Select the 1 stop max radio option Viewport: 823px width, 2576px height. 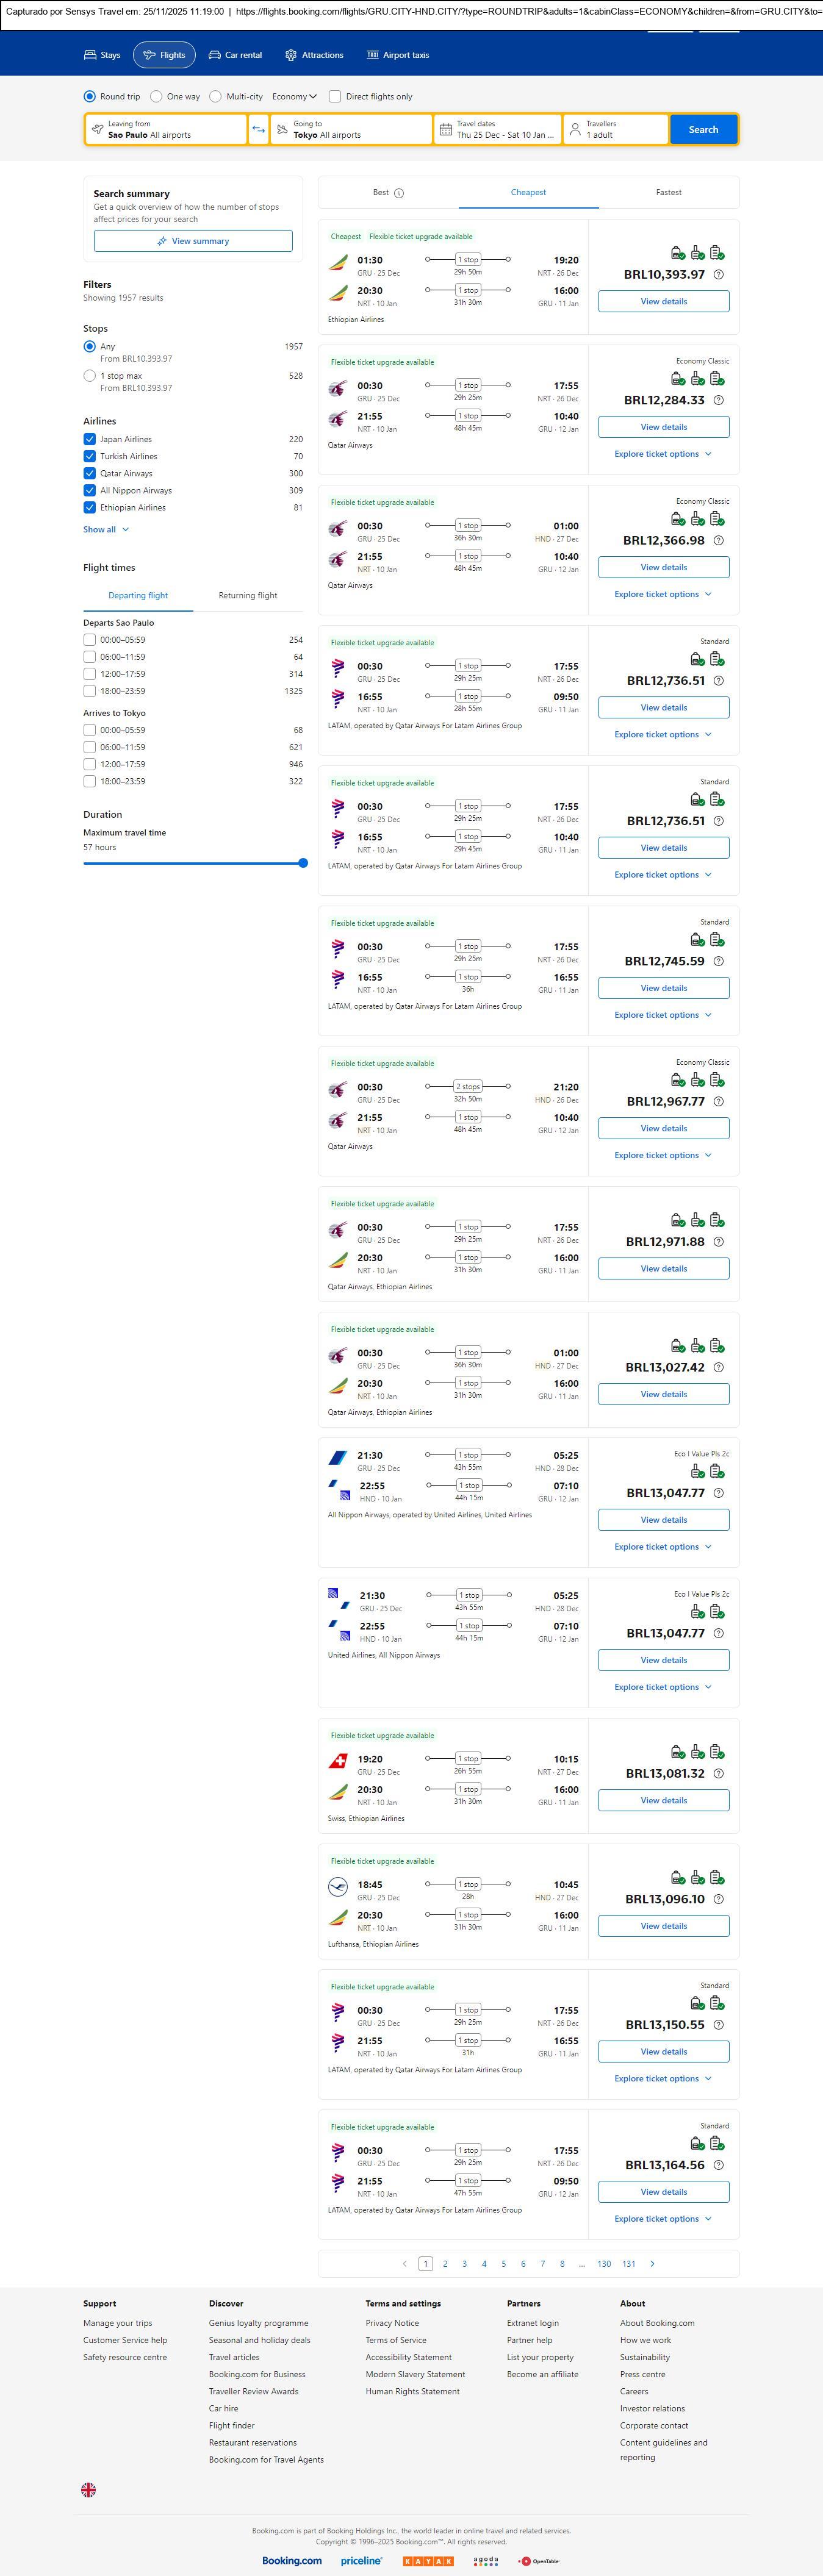click(x=90, y=376)
